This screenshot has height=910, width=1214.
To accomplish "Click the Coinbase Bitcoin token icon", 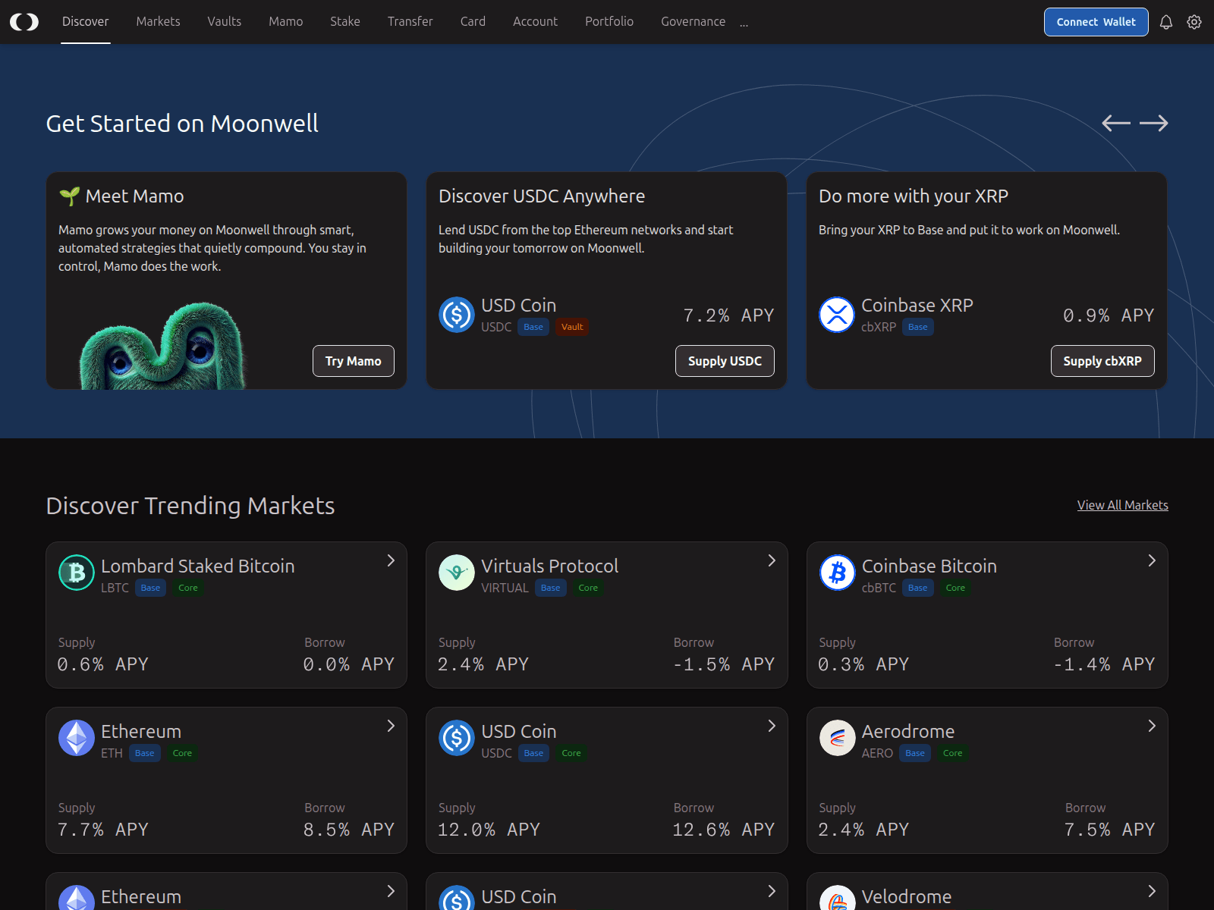I will pos(838,573).
